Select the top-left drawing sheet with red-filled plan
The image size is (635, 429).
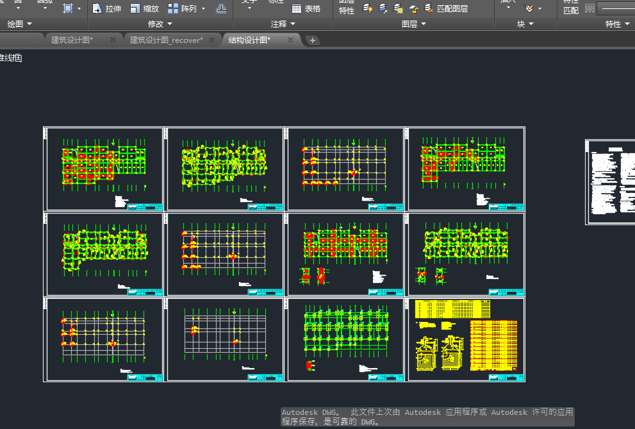(103, 169)
